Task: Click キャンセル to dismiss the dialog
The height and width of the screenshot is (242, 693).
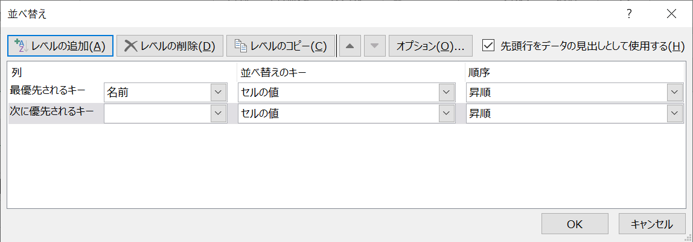Action: (x=652, y=224)
